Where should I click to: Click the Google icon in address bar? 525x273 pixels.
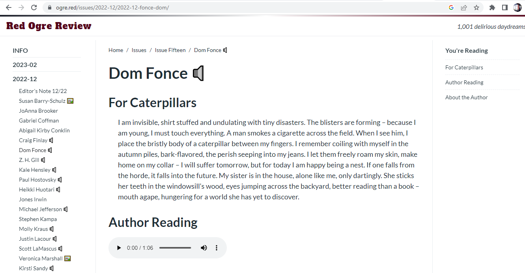451,7
